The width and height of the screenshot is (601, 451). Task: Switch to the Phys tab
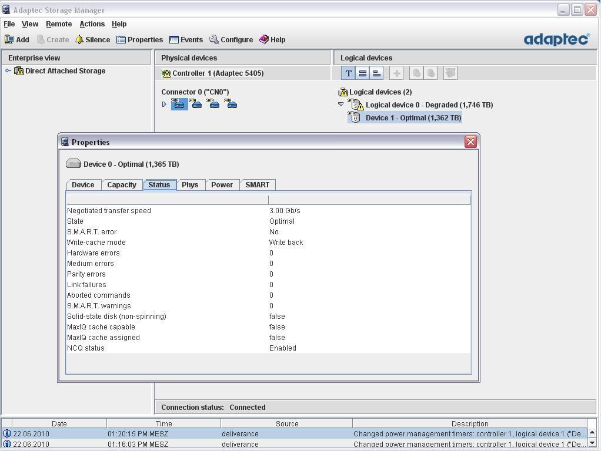190,185
